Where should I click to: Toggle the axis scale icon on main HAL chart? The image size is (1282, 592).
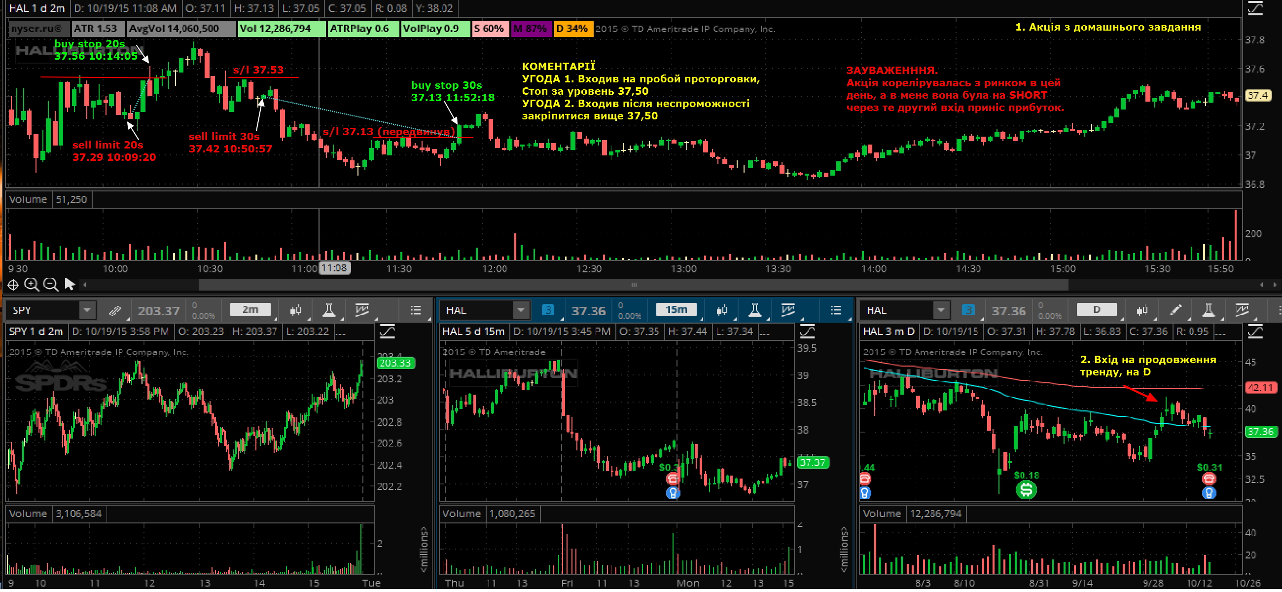coord(1255,8)
